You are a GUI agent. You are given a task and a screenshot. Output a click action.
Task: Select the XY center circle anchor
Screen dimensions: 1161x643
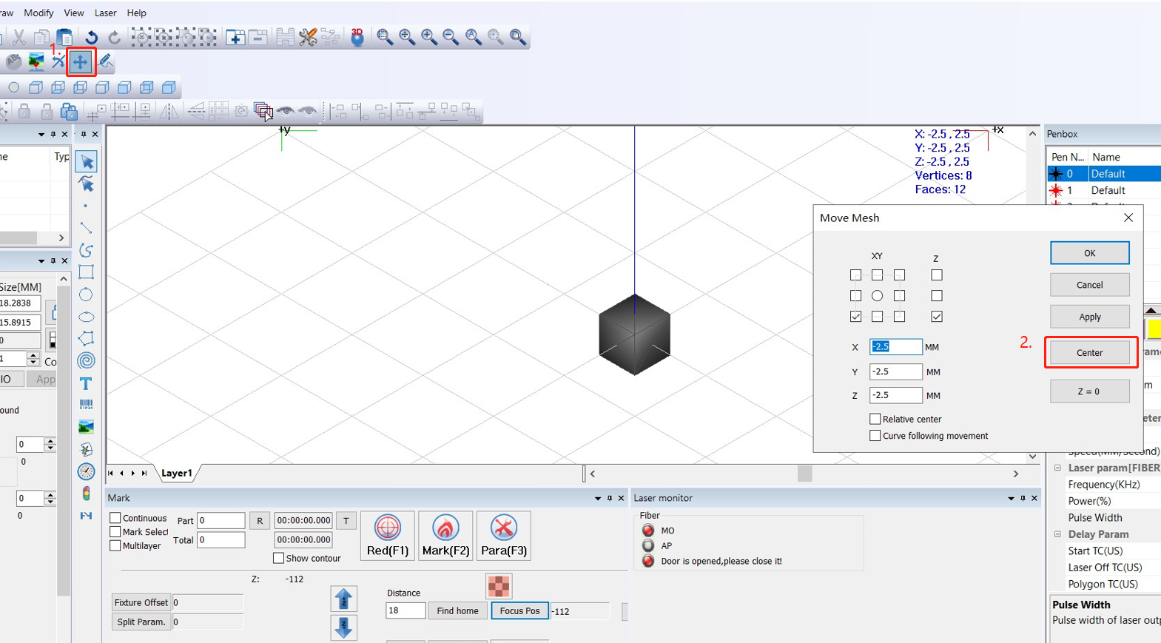tap(877, 296)
